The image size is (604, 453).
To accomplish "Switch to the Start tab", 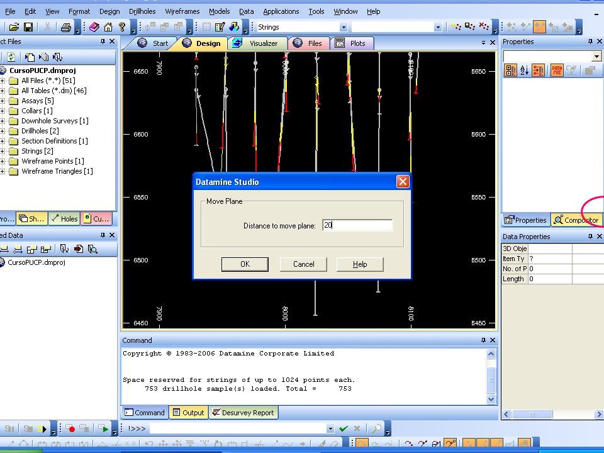I will pyautogui.click(x=155, y=43).
